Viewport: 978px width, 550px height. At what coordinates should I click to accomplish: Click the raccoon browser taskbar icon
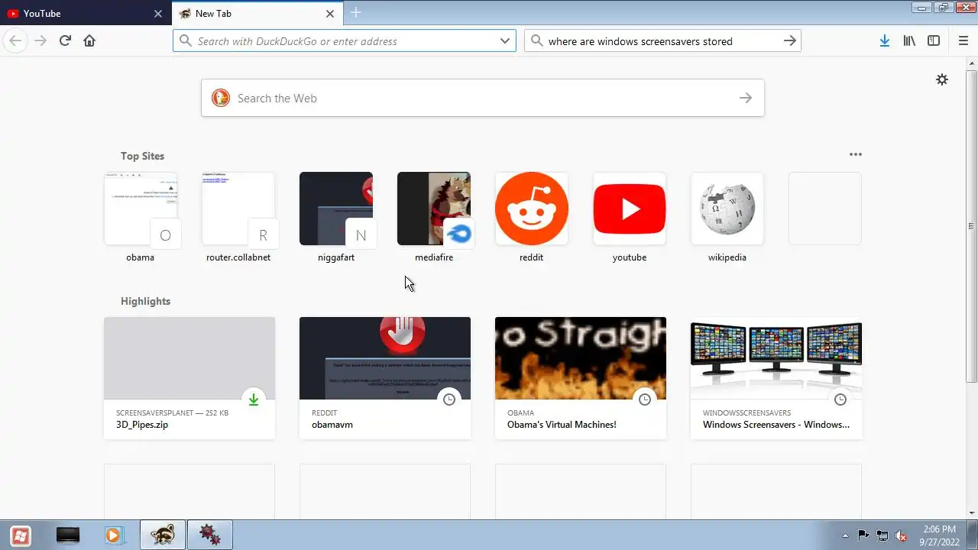(162, 535)
